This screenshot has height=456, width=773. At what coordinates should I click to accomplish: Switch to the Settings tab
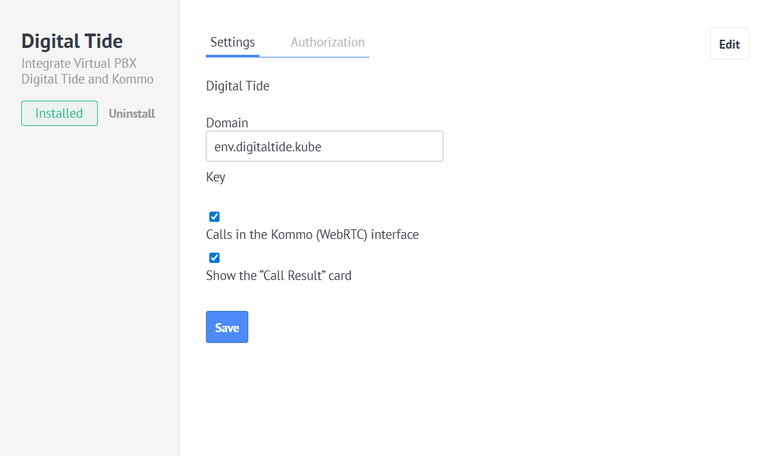[233, 42]
